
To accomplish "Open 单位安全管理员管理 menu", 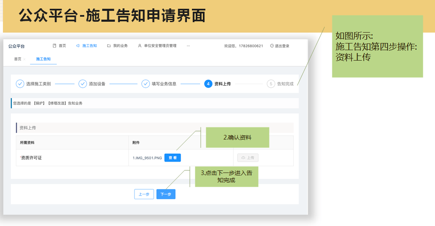I will tap(157, 46).
